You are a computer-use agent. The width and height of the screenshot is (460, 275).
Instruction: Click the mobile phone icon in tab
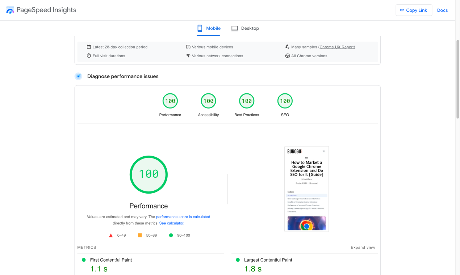[x=200, y=28]
